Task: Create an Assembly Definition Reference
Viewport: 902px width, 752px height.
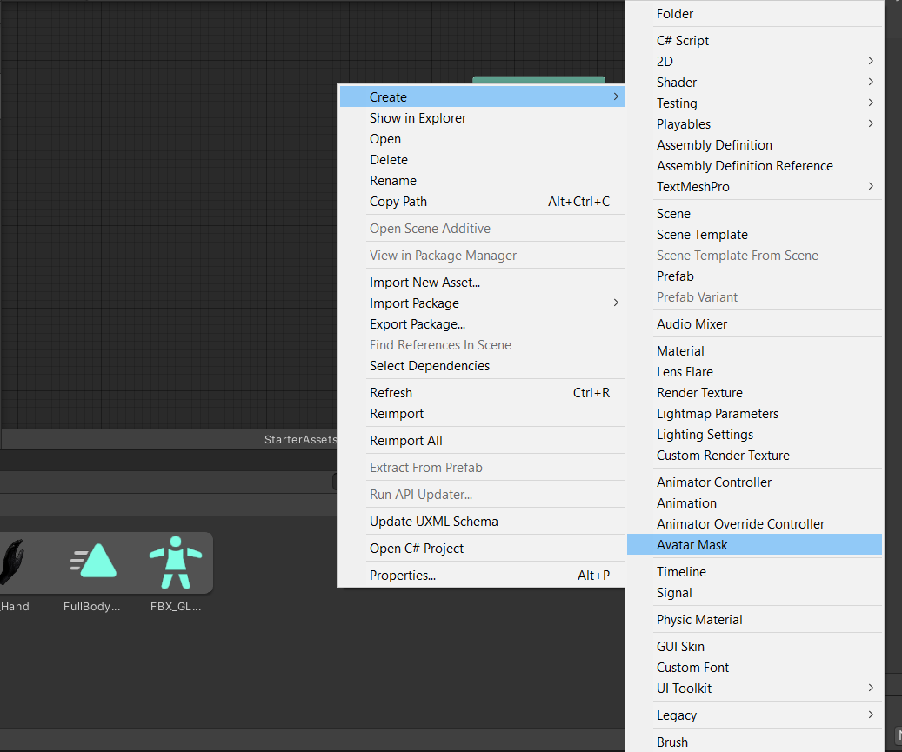Action: click(754, 165)
